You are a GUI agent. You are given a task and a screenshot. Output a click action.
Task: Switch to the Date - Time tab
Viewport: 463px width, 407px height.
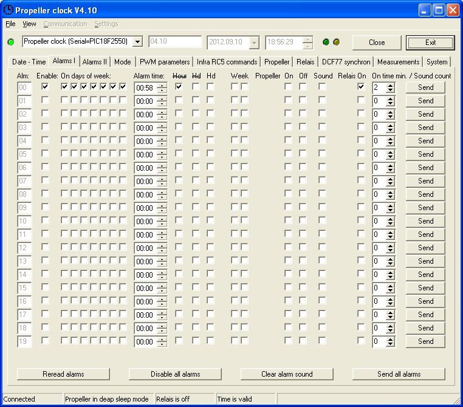(x=29, y=62)
